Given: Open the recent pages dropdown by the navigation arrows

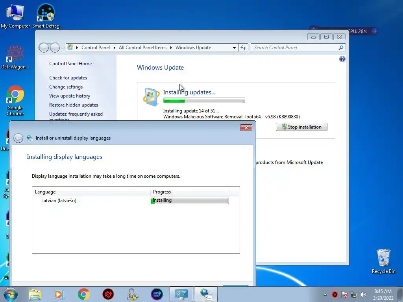Looking at the screenshot, I should point(63,48).
